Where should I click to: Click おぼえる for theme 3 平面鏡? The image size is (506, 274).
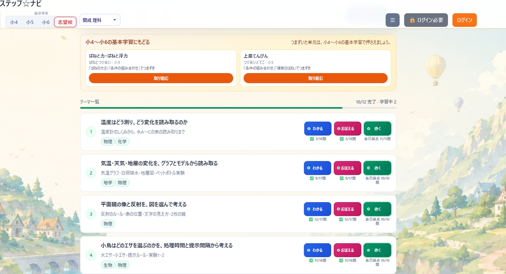[x=348, y=209]
